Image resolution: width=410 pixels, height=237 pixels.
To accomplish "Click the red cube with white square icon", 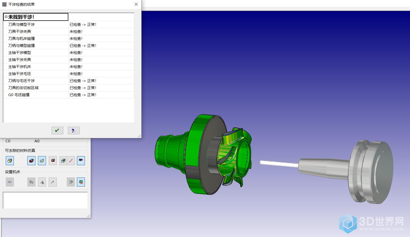I will coord(53,161).
